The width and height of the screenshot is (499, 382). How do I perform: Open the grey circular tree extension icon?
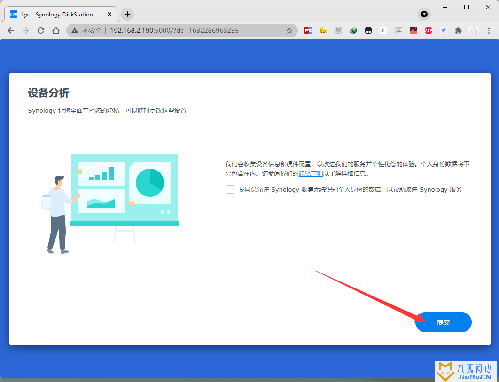click(x=338, y=31)
